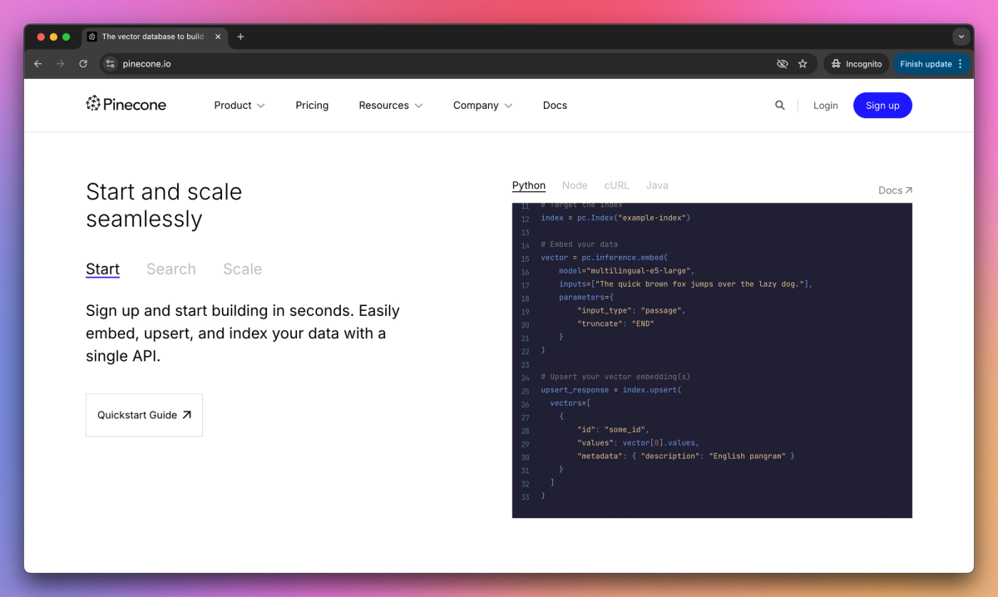This screenshot has height=597, width=998.
Task: Click the '# Embed your data' comment
Action: tap(579, 244)
